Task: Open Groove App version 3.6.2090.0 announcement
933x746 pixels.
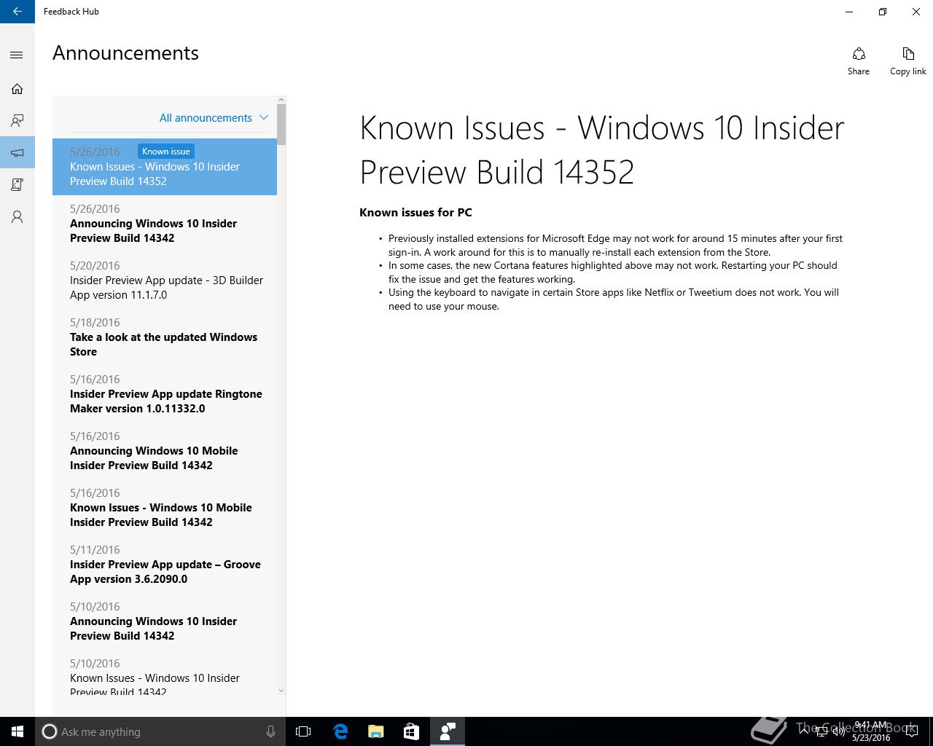Action: tap(165, 565)
